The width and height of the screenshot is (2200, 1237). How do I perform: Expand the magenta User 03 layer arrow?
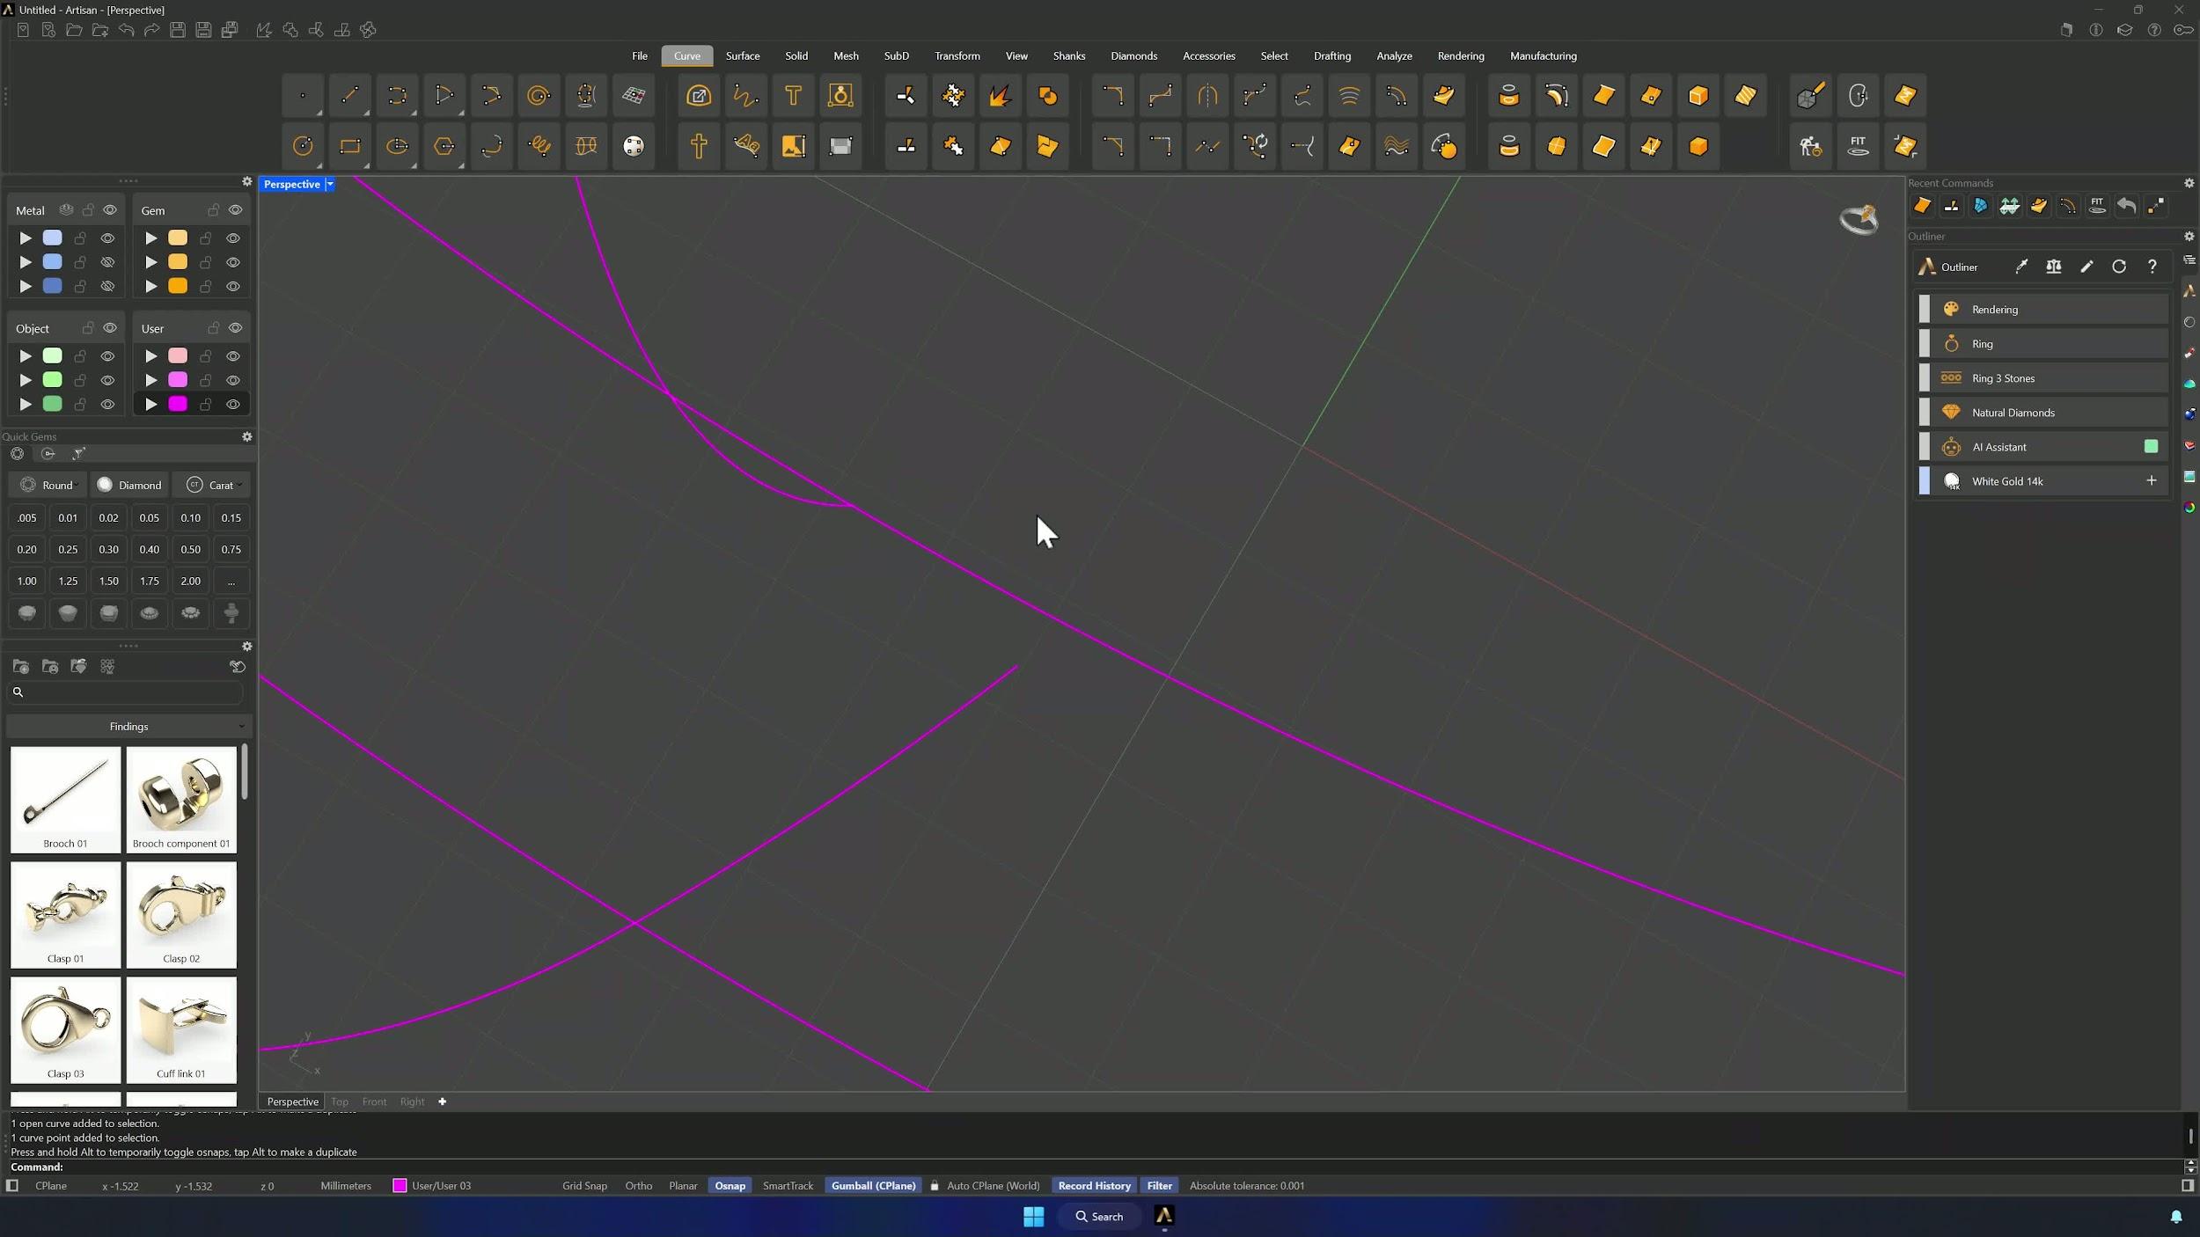click(x=151, y=405)
